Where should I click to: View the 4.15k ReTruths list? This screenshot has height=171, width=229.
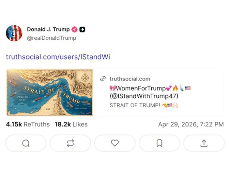(28, 124)
